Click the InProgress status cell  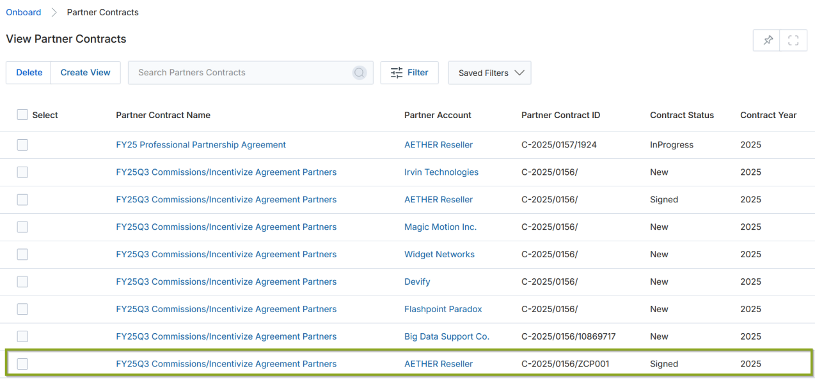click(x=672, y=145)
